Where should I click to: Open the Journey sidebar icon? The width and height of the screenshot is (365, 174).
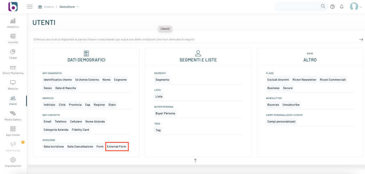[13, 36]
